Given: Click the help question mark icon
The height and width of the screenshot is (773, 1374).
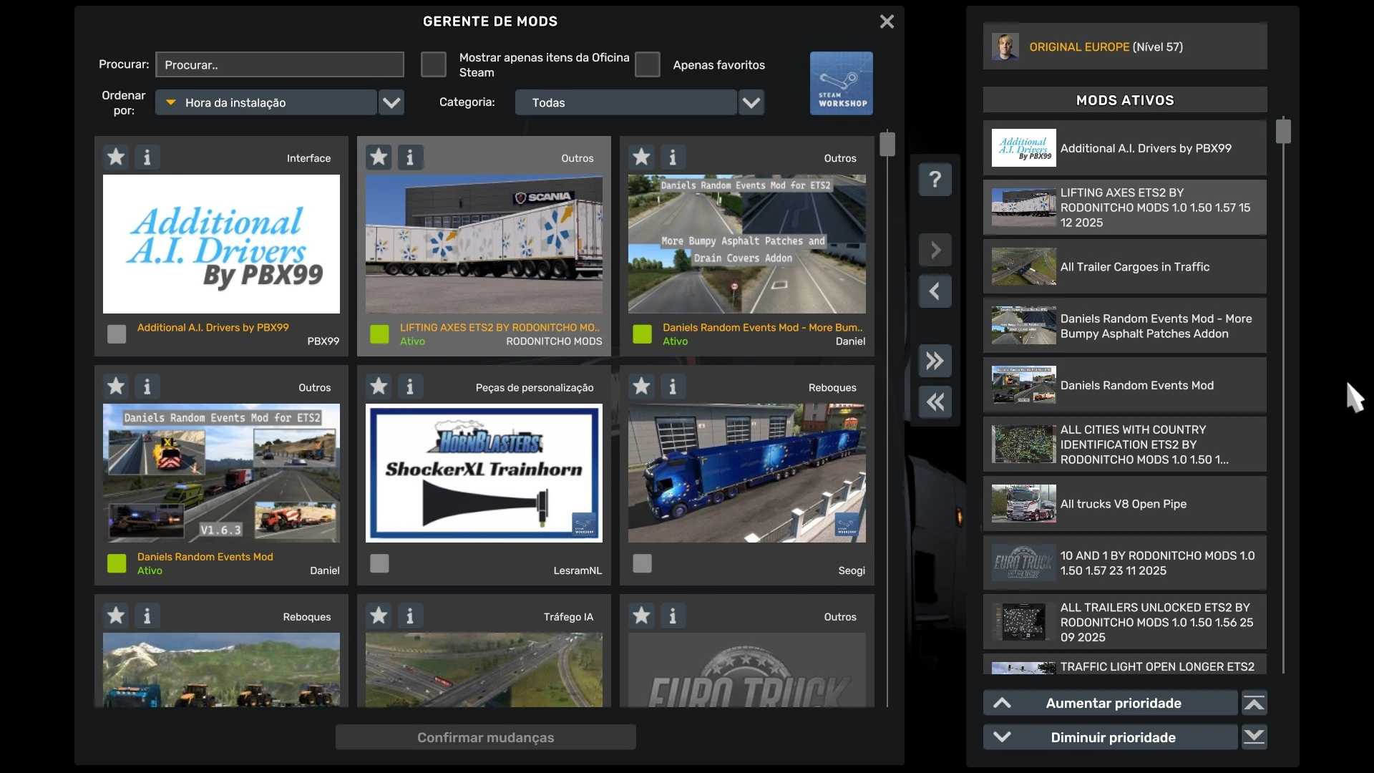Looking at the screenshot, I should (x=935, y=179).
